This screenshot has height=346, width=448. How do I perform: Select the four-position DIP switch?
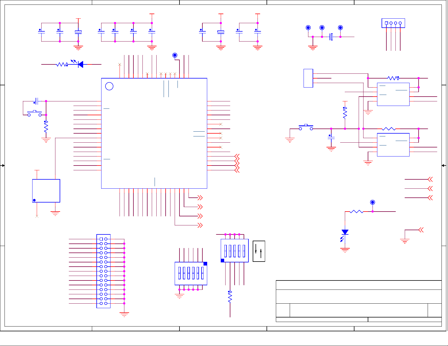[235, 251]
